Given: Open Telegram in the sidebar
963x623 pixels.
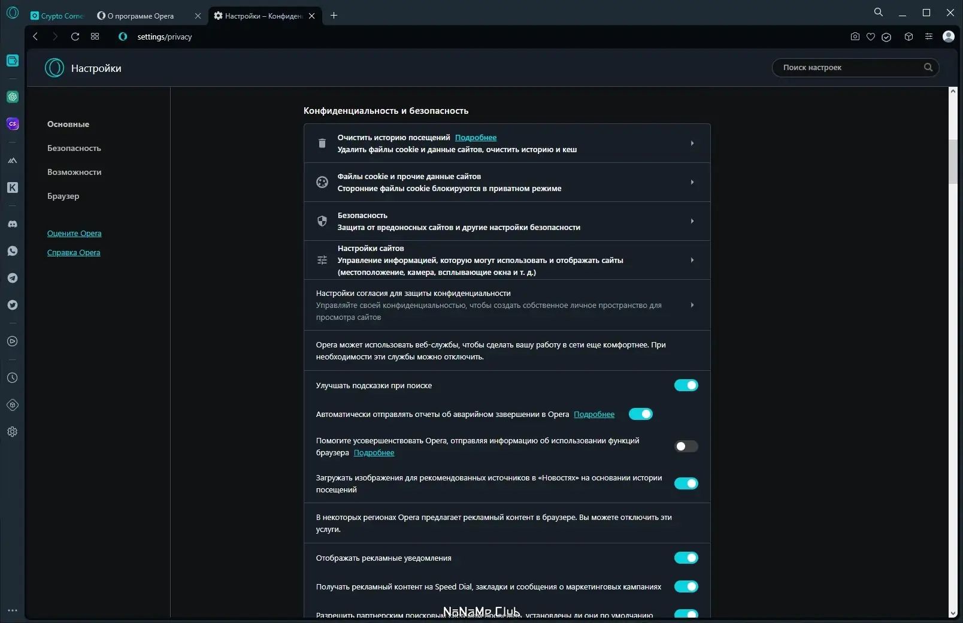Looking at the screenshot, I should coord(13,278).
